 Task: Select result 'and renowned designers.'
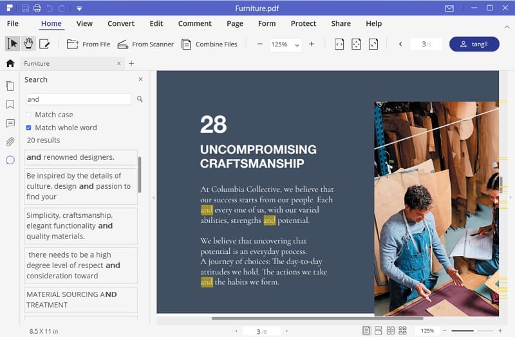click(x=80, y=157)
